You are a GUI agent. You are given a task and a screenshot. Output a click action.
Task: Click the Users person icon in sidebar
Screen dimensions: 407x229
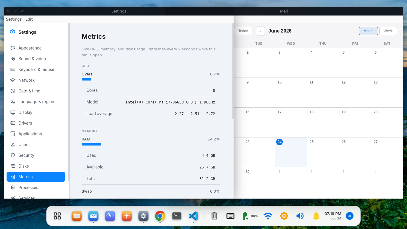13,145
